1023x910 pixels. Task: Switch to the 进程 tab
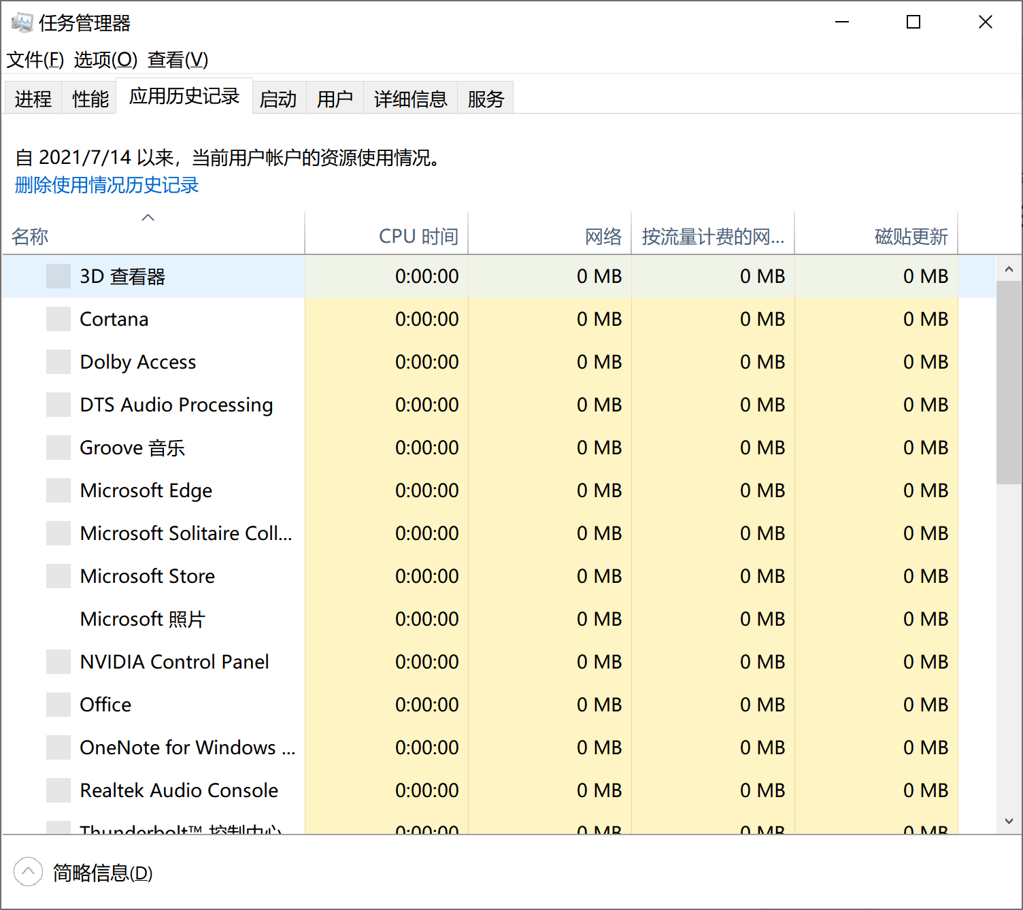(x=33, y=99)
